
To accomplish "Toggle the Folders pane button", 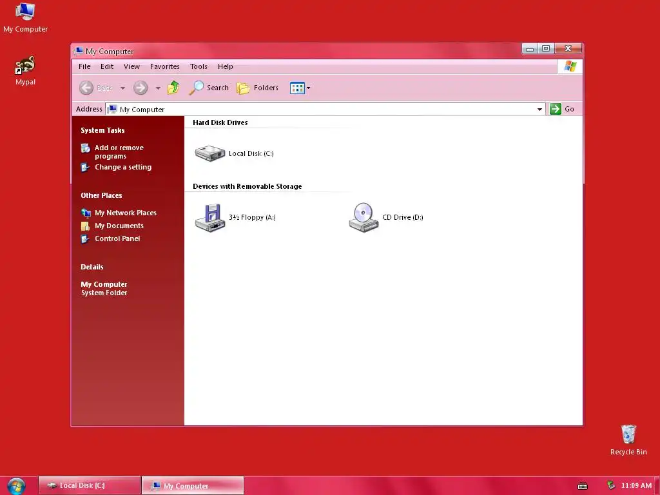I will coord(258,88).
